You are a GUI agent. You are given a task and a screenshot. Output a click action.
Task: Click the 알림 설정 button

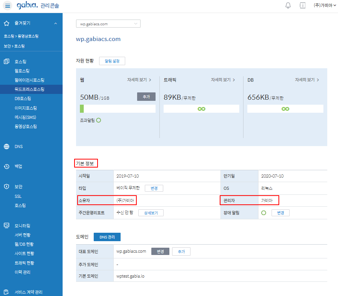pyautogui.click(x=112, y=61)
